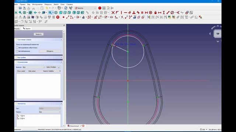
Task: Apply the parallel constraint tool
Action: pos(129,12)
